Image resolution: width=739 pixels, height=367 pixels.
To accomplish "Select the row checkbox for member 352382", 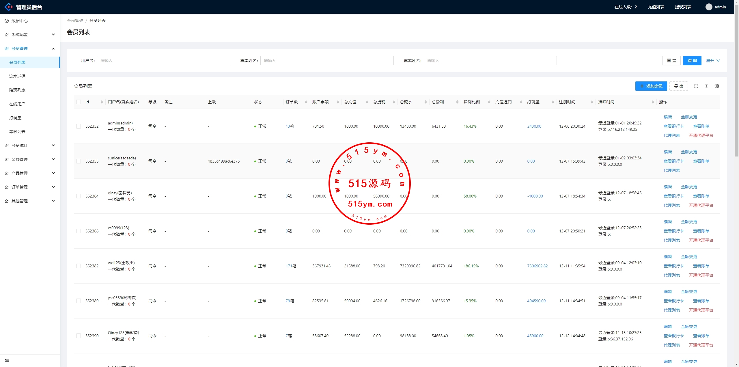I will (79, 266).
